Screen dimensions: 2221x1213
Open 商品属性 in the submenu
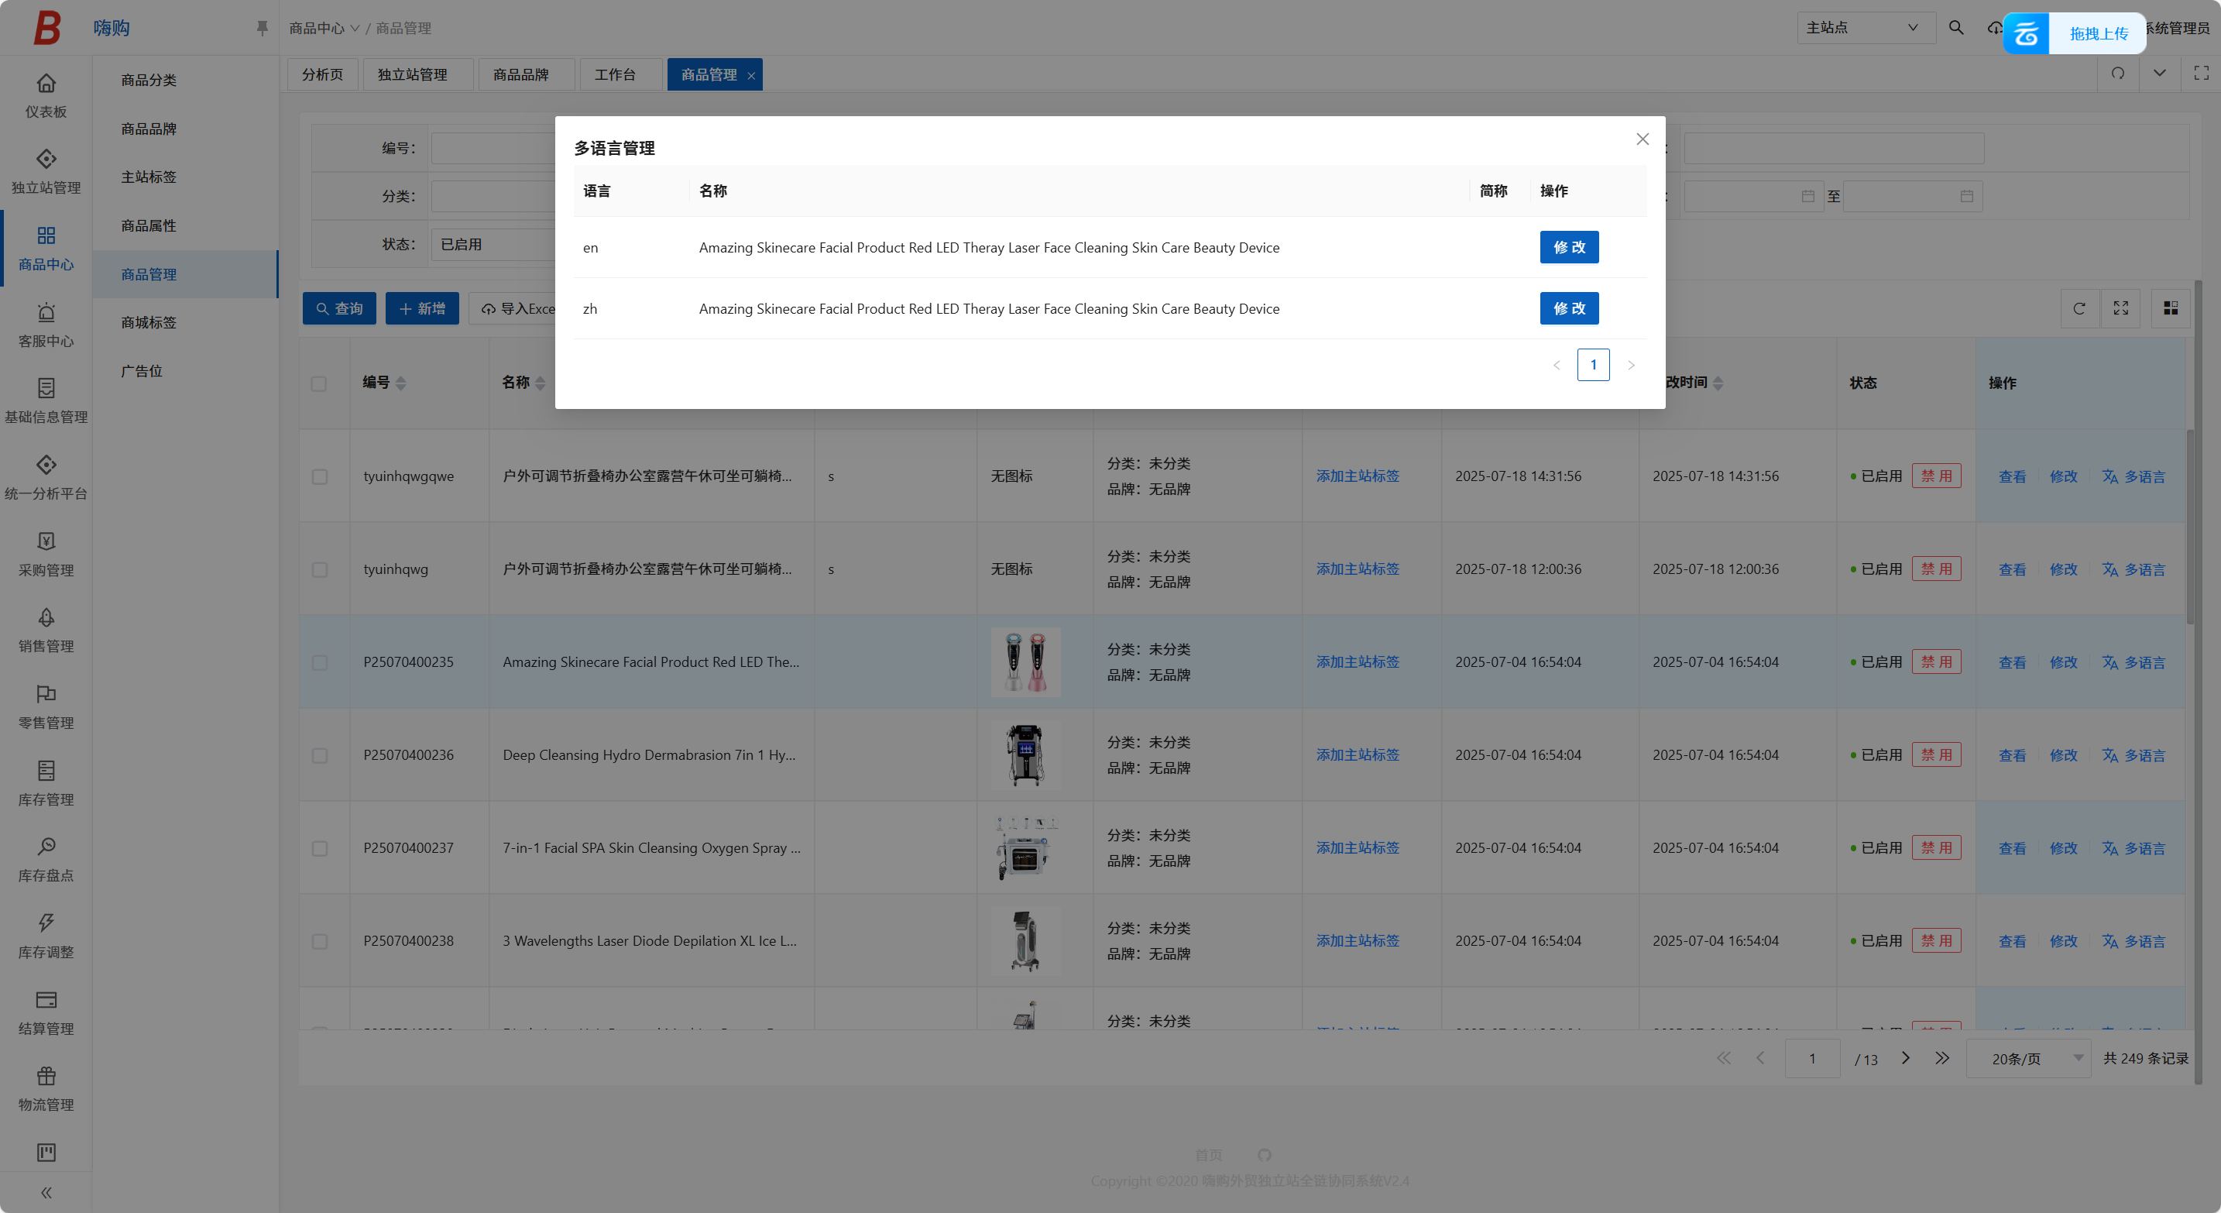click(x=148, y=226)
